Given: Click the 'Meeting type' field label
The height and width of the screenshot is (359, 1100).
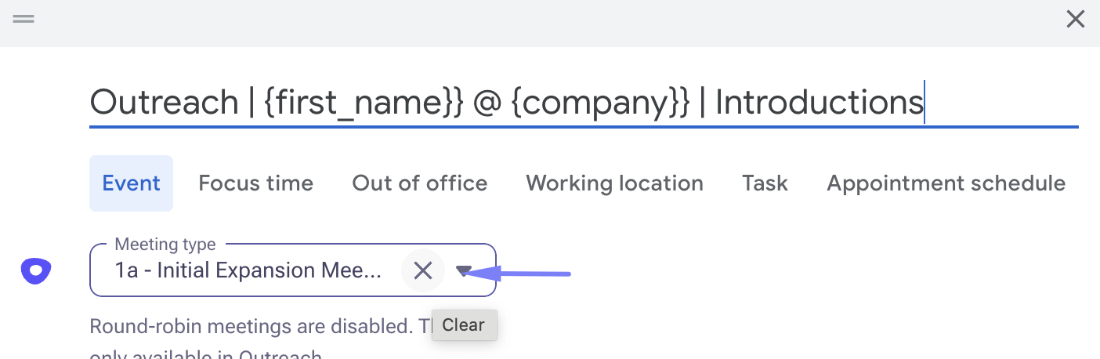Looking at the screenshot, I should 165,245.
